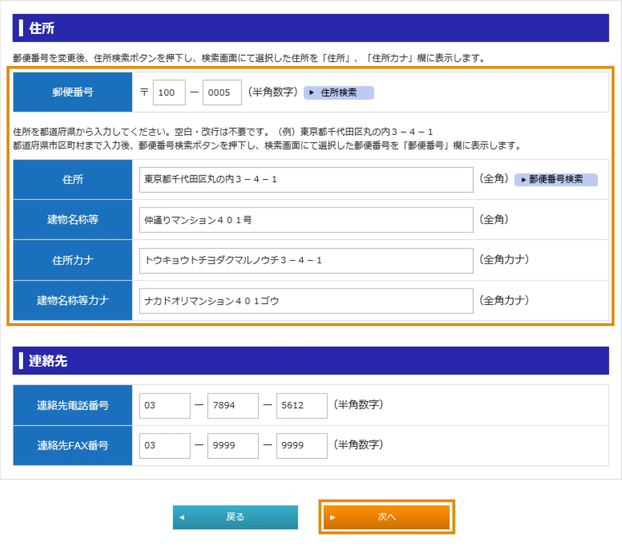This screenshot has width=622, height=555.
Task: Click the arrow icon inside the 住所検索 button
Action: [x=311, y=92]
